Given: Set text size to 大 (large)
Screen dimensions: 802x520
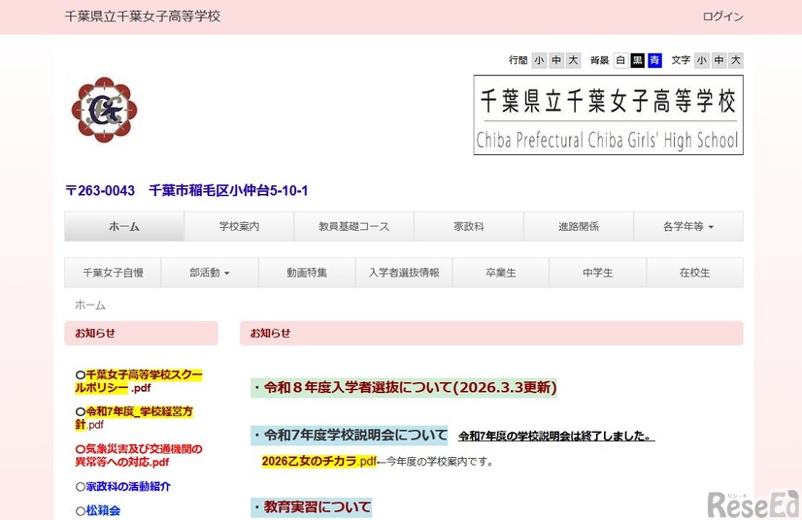Looking at the screenshot, I should click(x=735, y=60).
